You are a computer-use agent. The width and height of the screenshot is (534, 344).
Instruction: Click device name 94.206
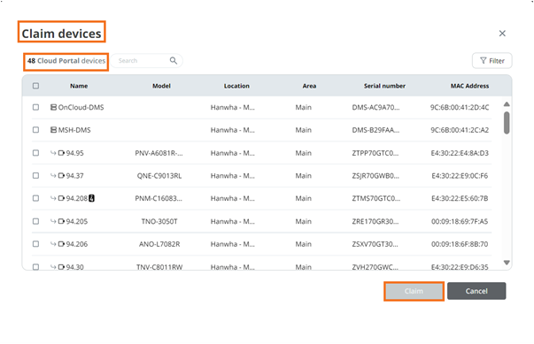(x=77, y=244)
